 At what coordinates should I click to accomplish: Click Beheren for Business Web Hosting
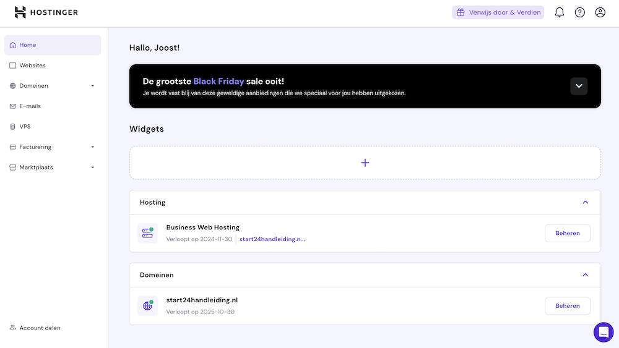point(567,233)
